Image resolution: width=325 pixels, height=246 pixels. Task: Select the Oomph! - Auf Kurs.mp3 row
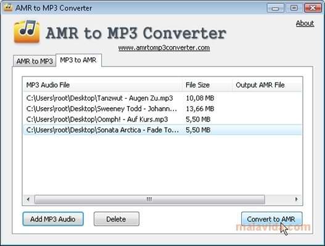162,119
